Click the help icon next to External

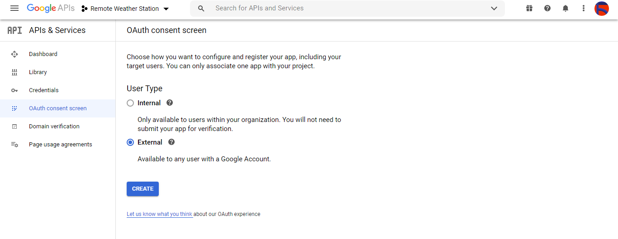[x=171, y=142]
